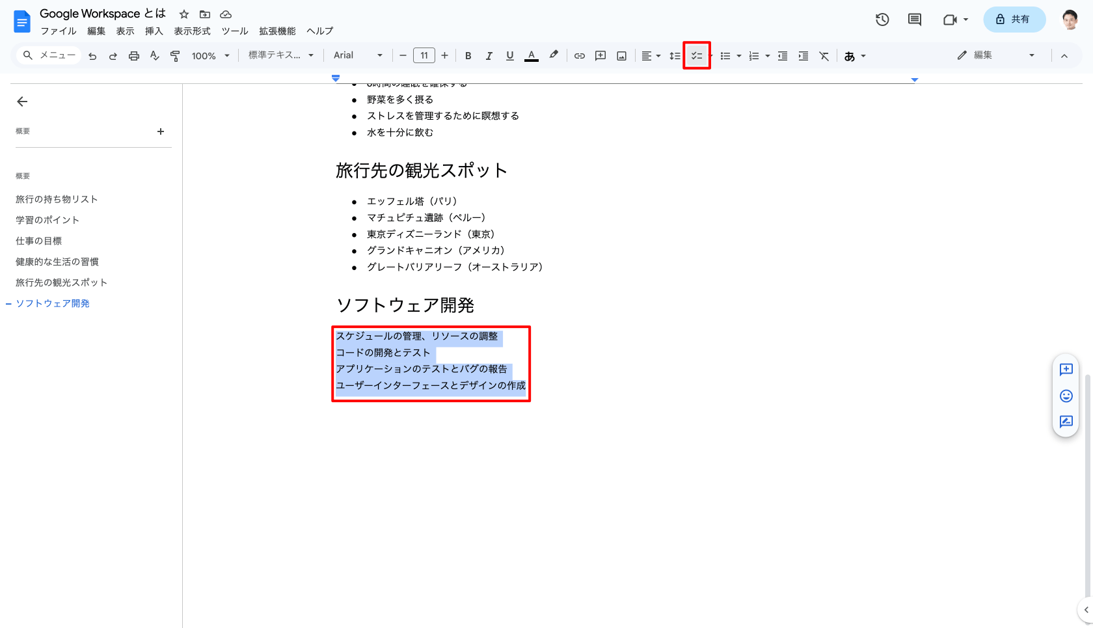Viewport: 1093px width, 628px height.
Task: Open the 拡張機能 menu
Action: tap(277, 31)
